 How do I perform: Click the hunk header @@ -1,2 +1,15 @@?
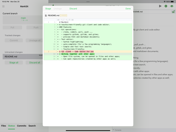65,20
